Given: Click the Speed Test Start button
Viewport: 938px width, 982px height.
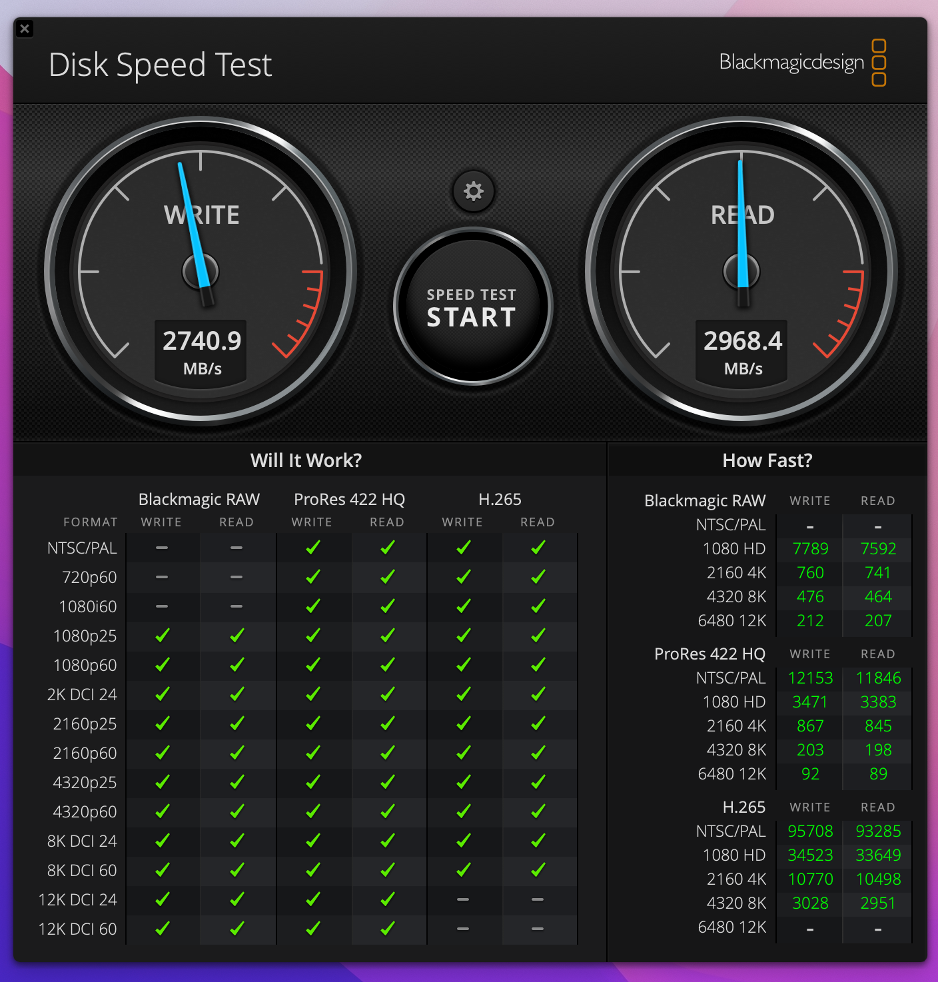Looking at the screenshot, I should (473, 306).
